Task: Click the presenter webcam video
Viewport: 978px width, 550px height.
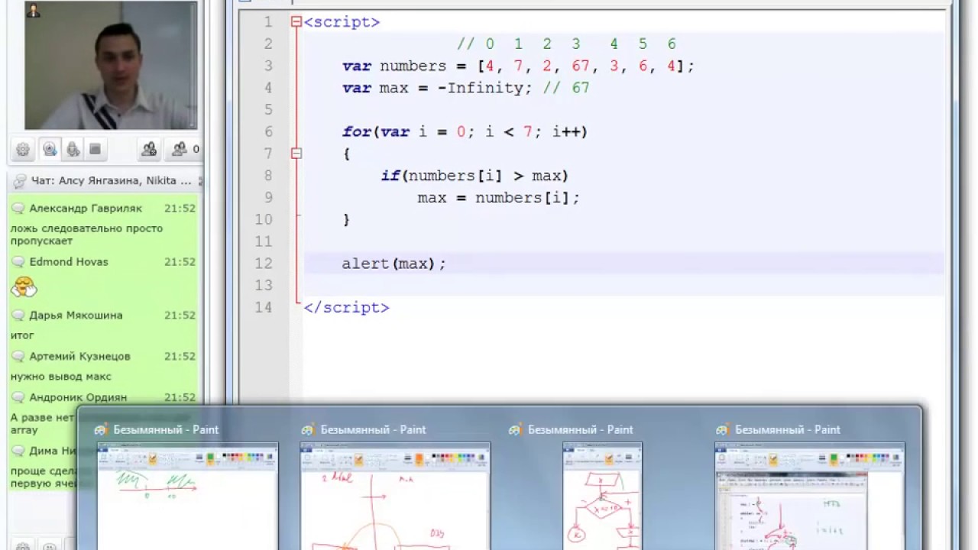Action: click(x=111, y=66)
